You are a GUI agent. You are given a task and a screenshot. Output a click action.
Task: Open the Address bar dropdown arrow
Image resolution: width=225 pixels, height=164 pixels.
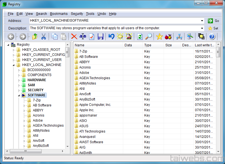pos(202,21)
